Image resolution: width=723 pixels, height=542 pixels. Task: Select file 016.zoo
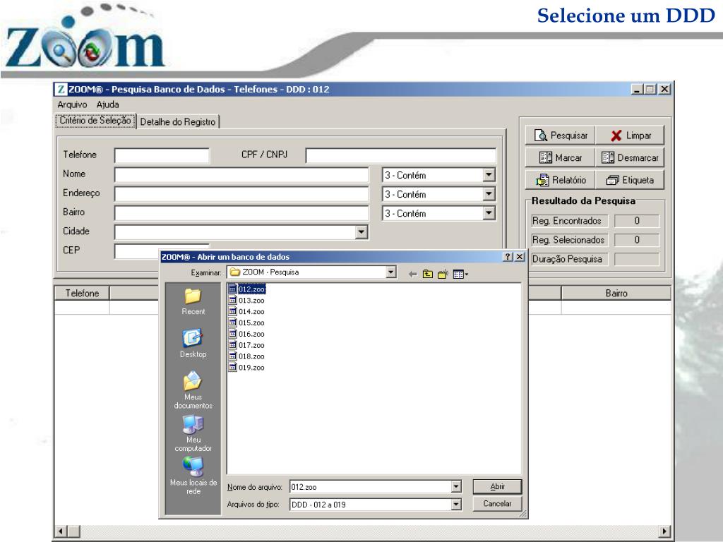tap(247, 334)
